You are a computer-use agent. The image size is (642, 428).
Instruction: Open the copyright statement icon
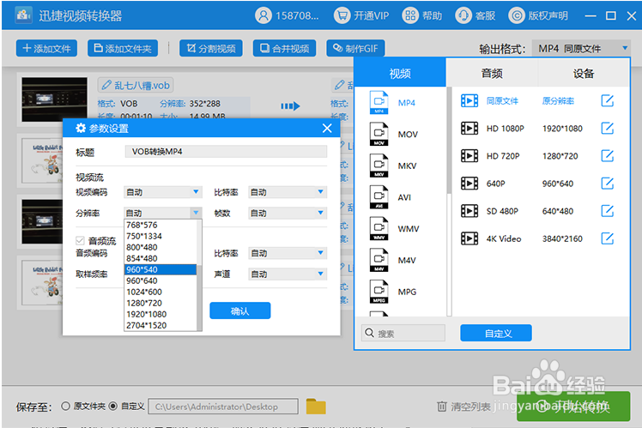pos(517,15)
